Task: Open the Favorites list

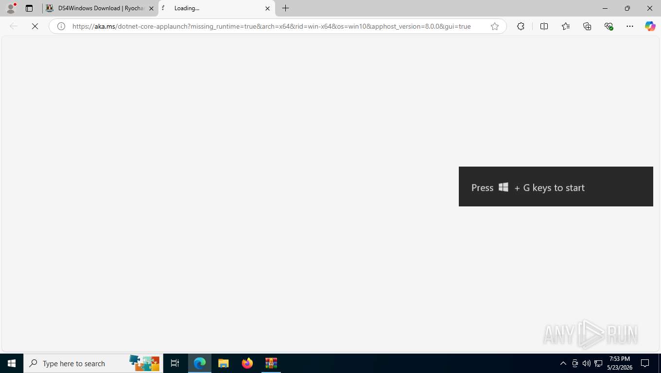Action: pos(566,26)
